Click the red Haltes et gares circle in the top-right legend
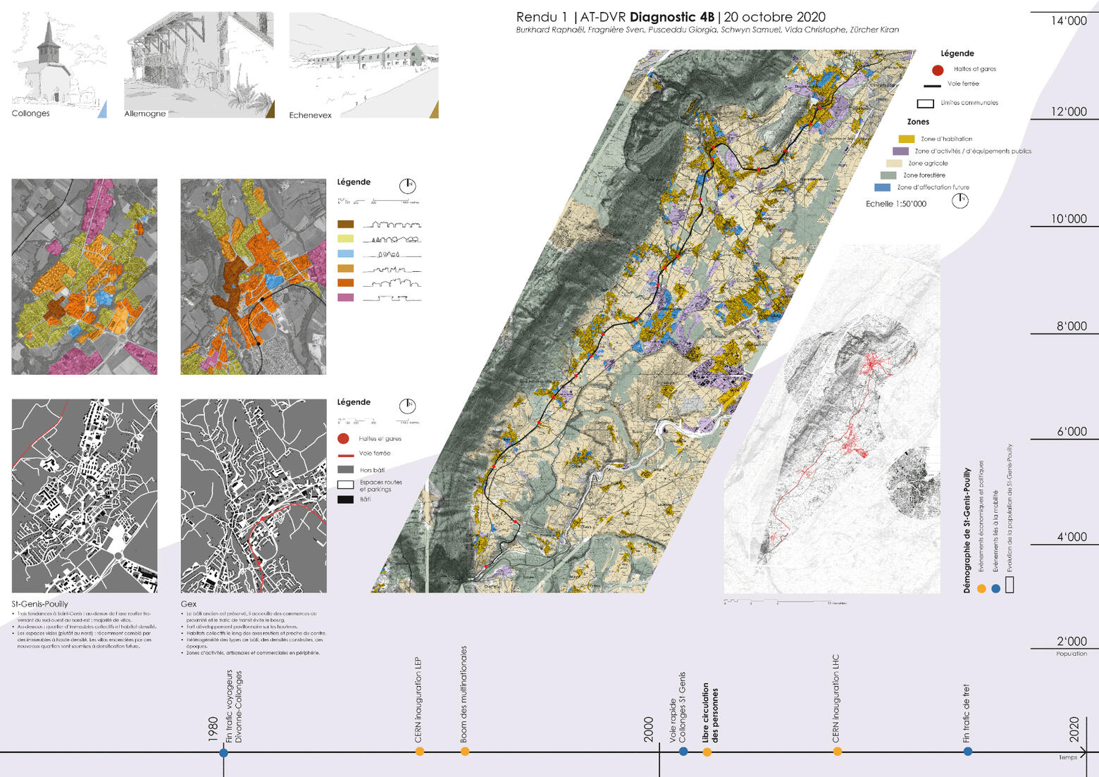The image size is (1099, 777). 937,70
